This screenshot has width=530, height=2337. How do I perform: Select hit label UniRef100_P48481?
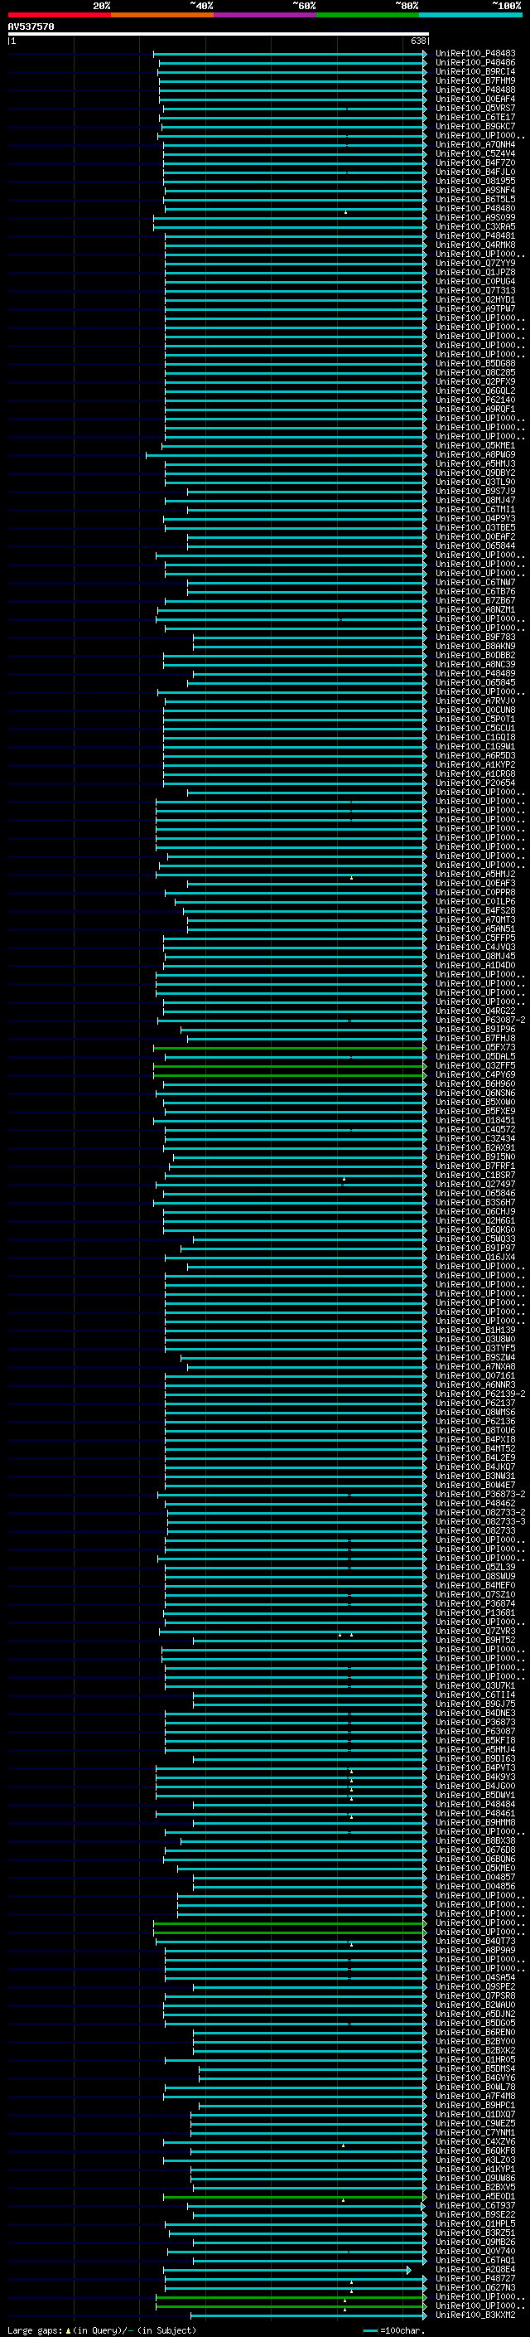(475, 236)
